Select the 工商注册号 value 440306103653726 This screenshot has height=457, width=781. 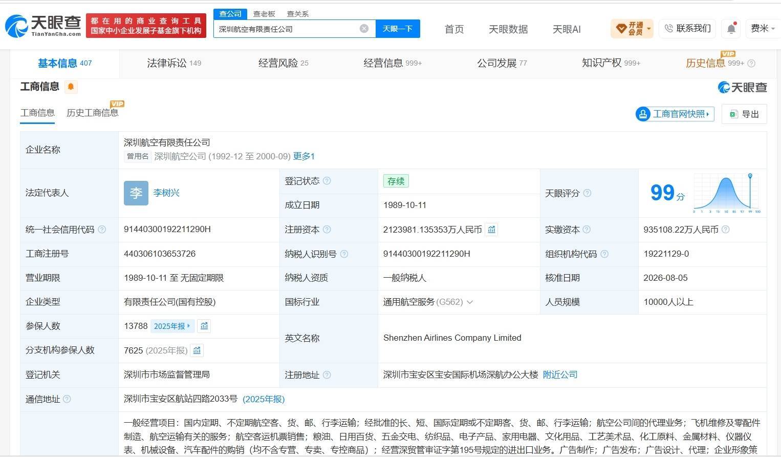[160, 254]
